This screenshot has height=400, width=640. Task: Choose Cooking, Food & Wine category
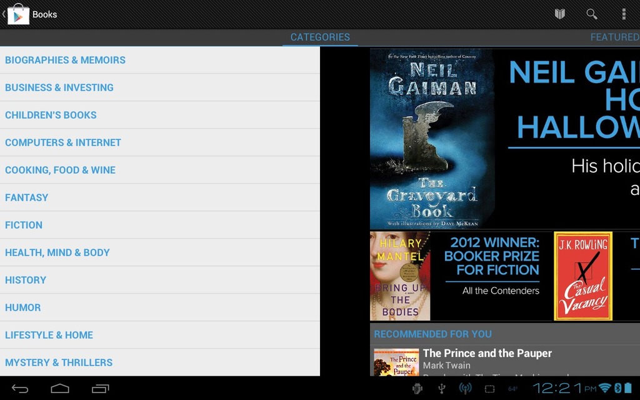[x=160, y=170]
